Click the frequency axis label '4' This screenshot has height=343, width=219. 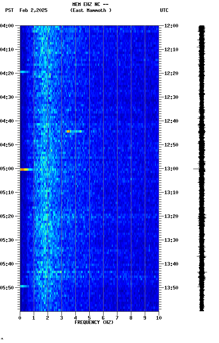coord(75,318)
